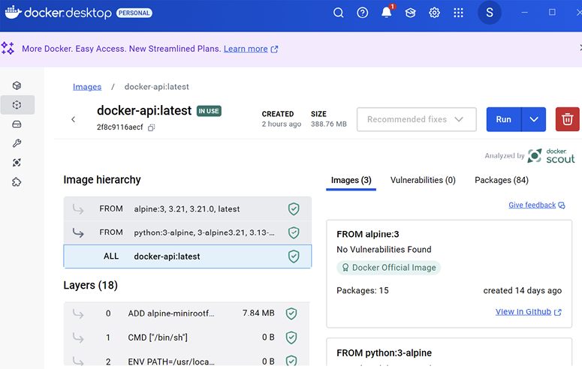Click shield icon for layer 1 CMD
Image resolution: width=582 pixels, height=369 pixels.
point(291,337)
